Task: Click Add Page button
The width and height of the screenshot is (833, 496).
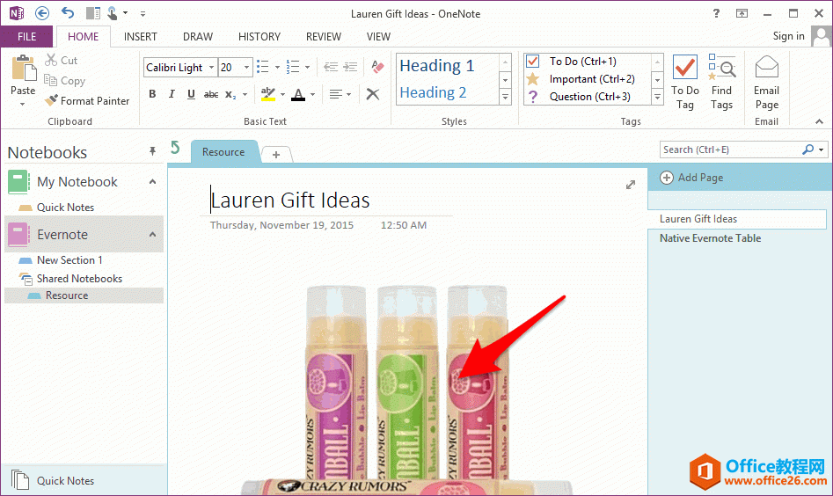Action: pos(691,178)
